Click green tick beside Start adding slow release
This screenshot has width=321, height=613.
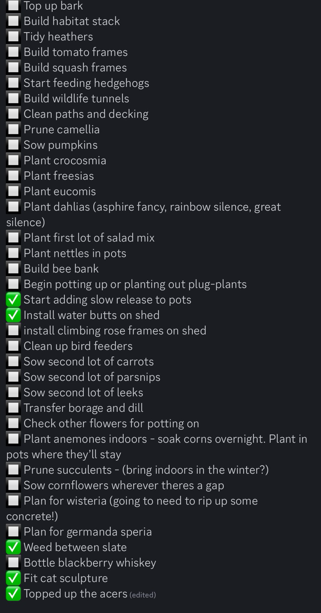(x=14, y=299)
